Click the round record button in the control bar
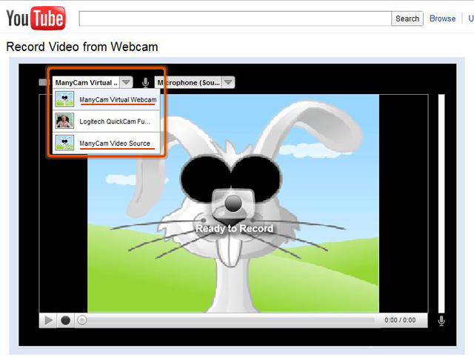Image resolution: width=474 pixels, height=357 pixels. [66, 320]
